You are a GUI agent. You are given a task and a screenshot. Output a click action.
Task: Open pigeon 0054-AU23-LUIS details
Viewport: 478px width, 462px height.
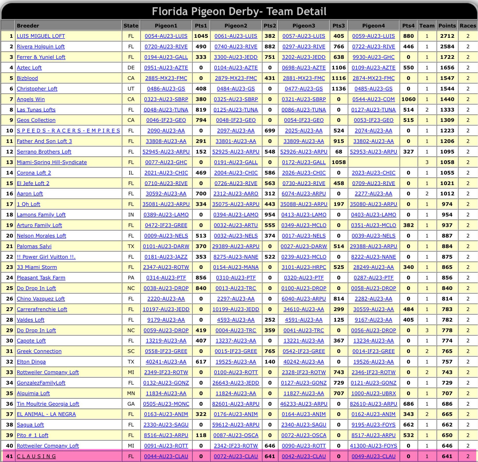tap(166, 36)
